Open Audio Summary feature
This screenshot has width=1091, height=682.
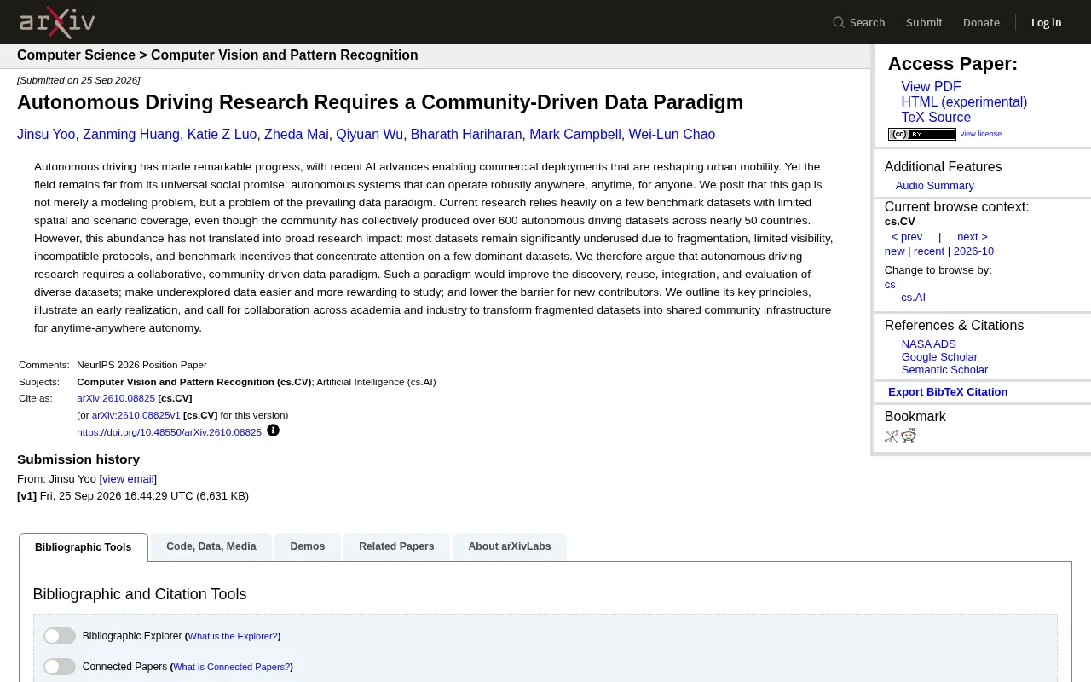(x=934, y=186)
